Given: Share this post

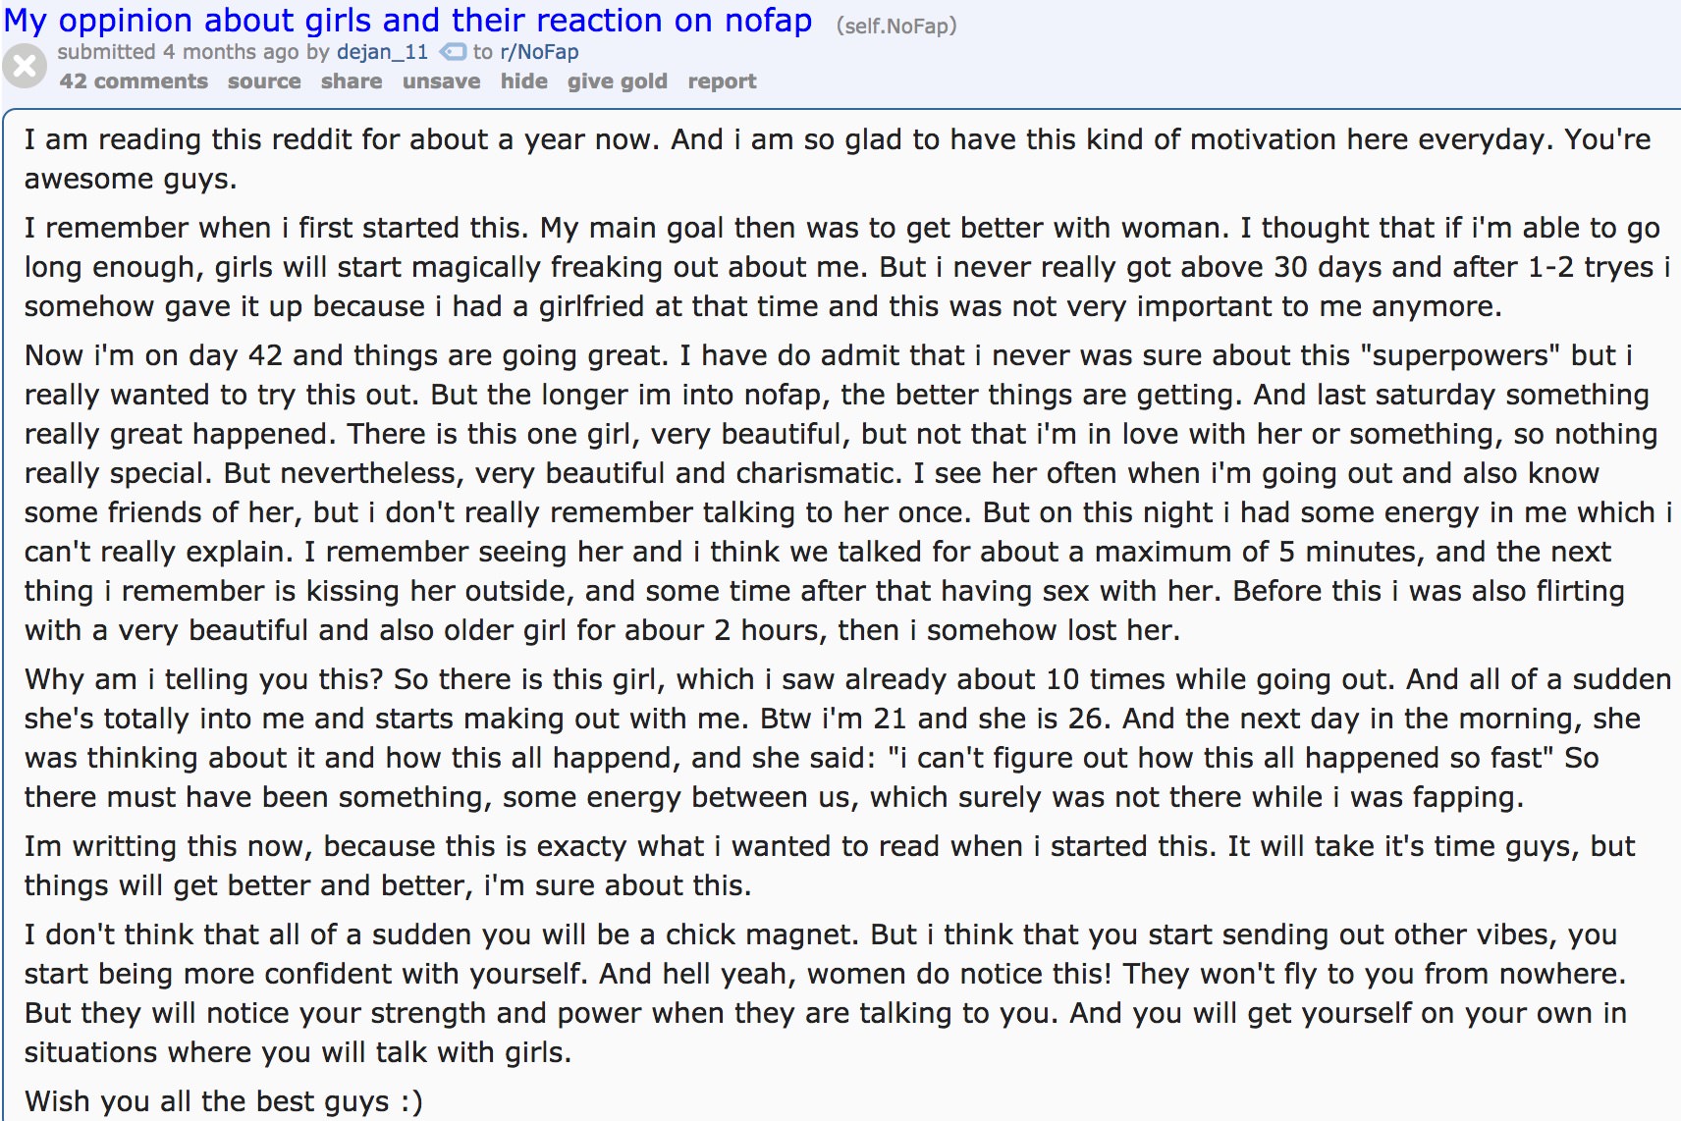Looking at the screenshot, I should [x=352, y=81].
